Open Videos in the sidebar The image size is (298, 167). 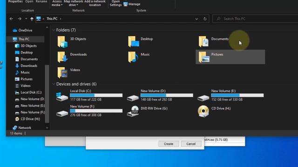pyautogui.click(x=23, y=85)
